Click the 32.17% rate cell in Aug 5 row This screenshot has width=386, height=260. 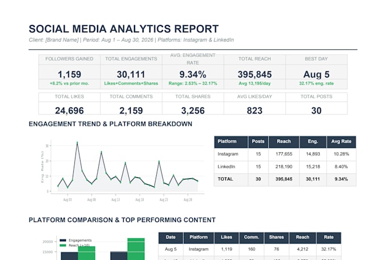(329, 249)
